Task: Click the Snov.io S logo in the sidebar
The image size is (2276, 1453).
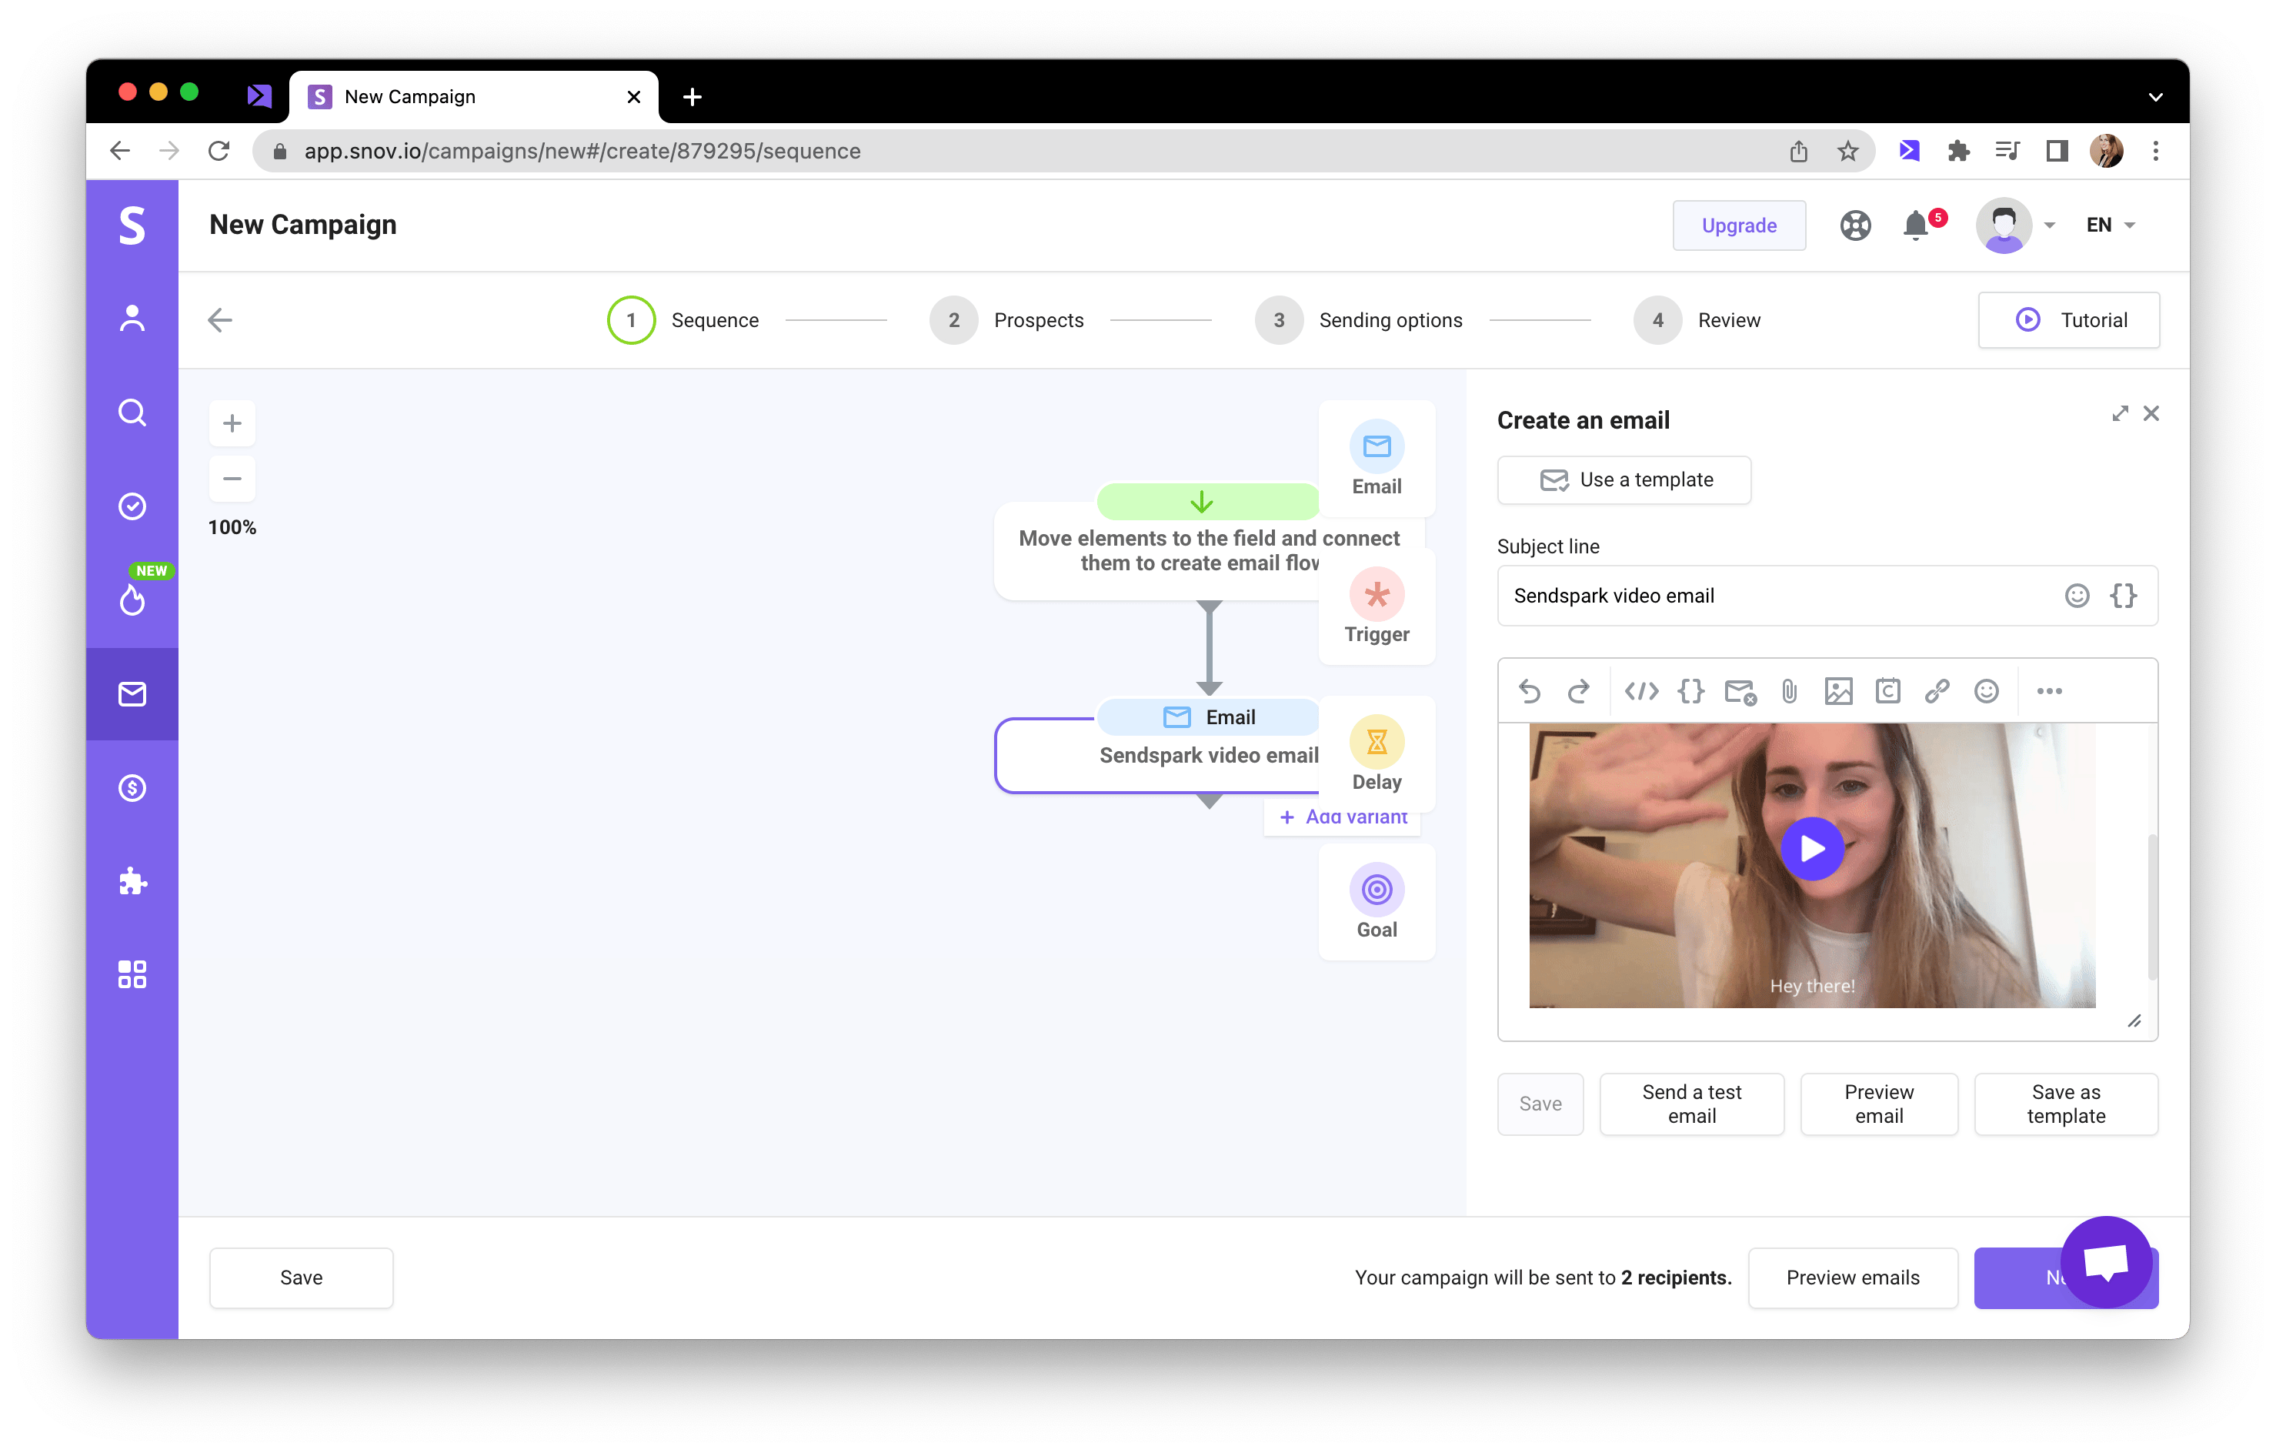Action: pyautogui.click(x=132, y=225)
